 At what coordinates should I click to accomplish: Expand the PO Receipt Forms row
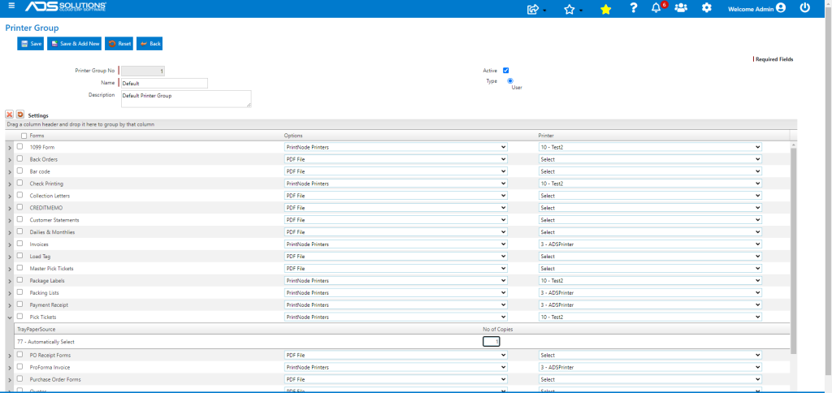click(10, 356)
